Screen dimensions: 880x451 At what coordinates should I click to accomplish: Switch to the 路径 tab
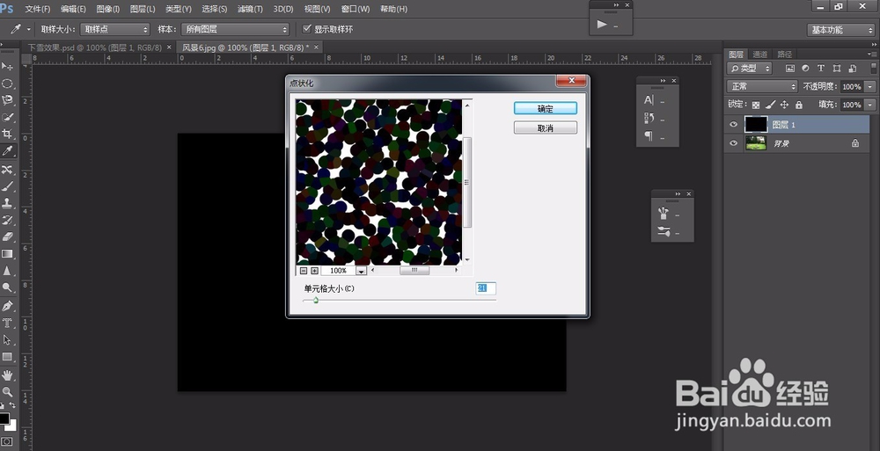pyautogui.click(x=785, y=55)
